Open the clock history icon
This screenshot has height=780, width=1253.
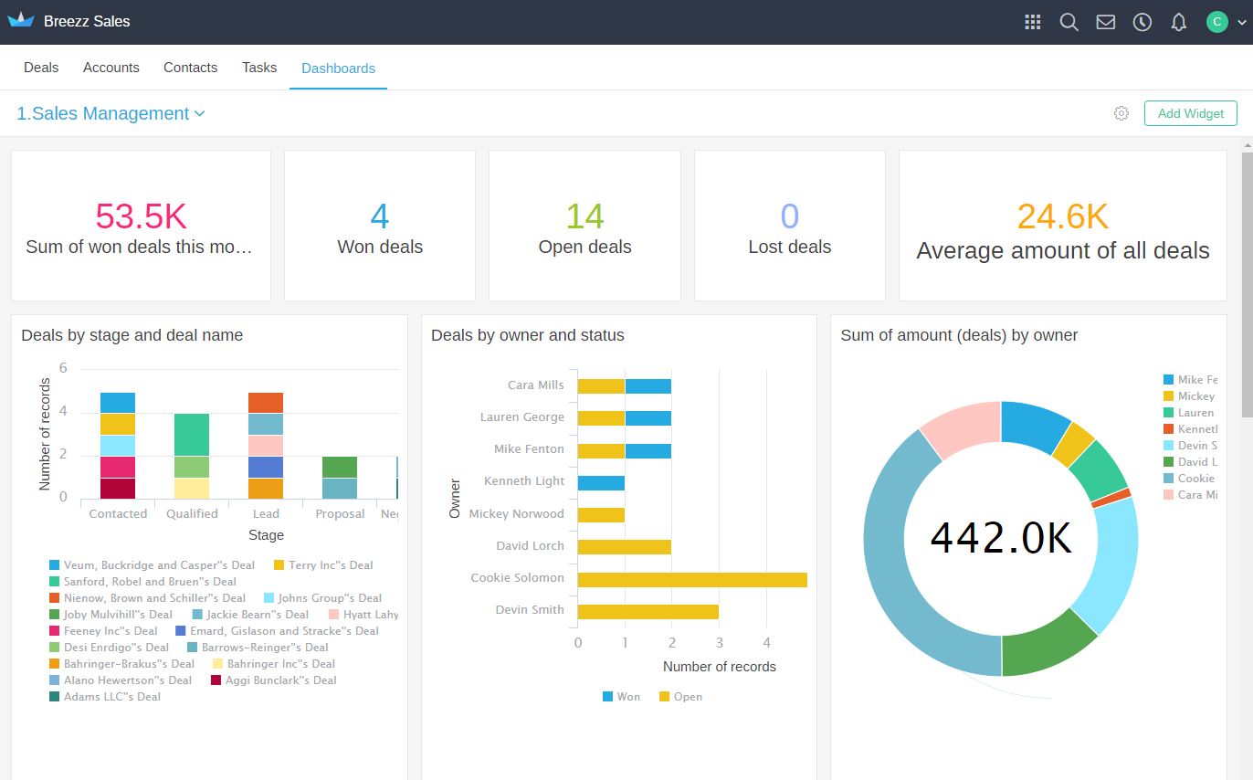tap(1142, 22)
